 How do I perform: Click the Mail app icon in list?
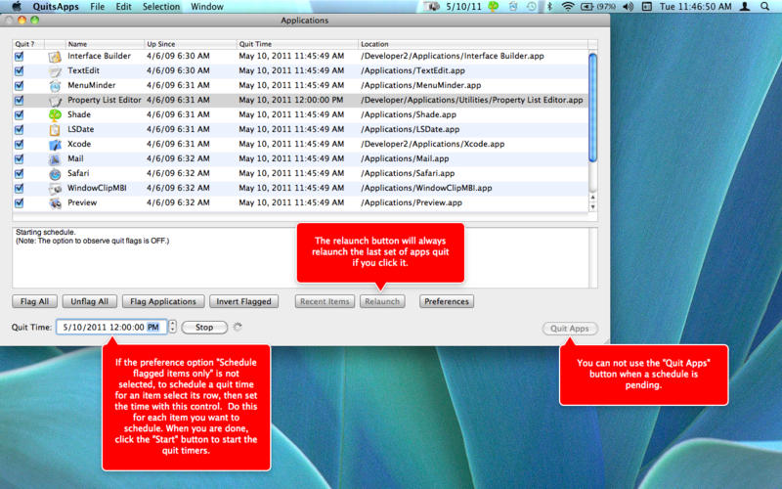[x=55, y=159]
